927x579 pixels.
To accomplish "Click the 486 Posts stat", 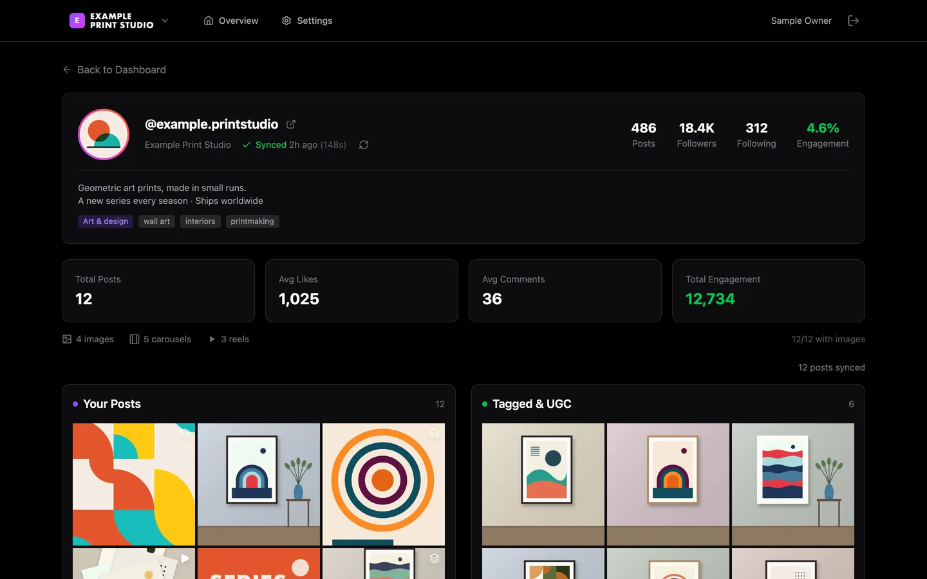I will pos(644,134).
